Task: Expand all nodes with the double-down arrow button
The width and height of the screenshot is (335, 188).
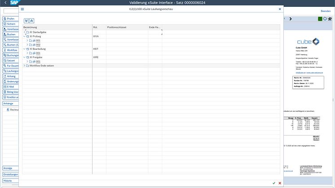Action: [x=26, y=21]
